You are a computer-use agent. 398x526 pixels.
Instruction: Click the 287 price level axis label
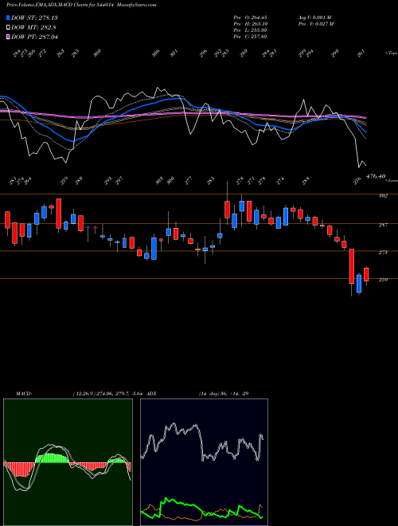point(383,225)
